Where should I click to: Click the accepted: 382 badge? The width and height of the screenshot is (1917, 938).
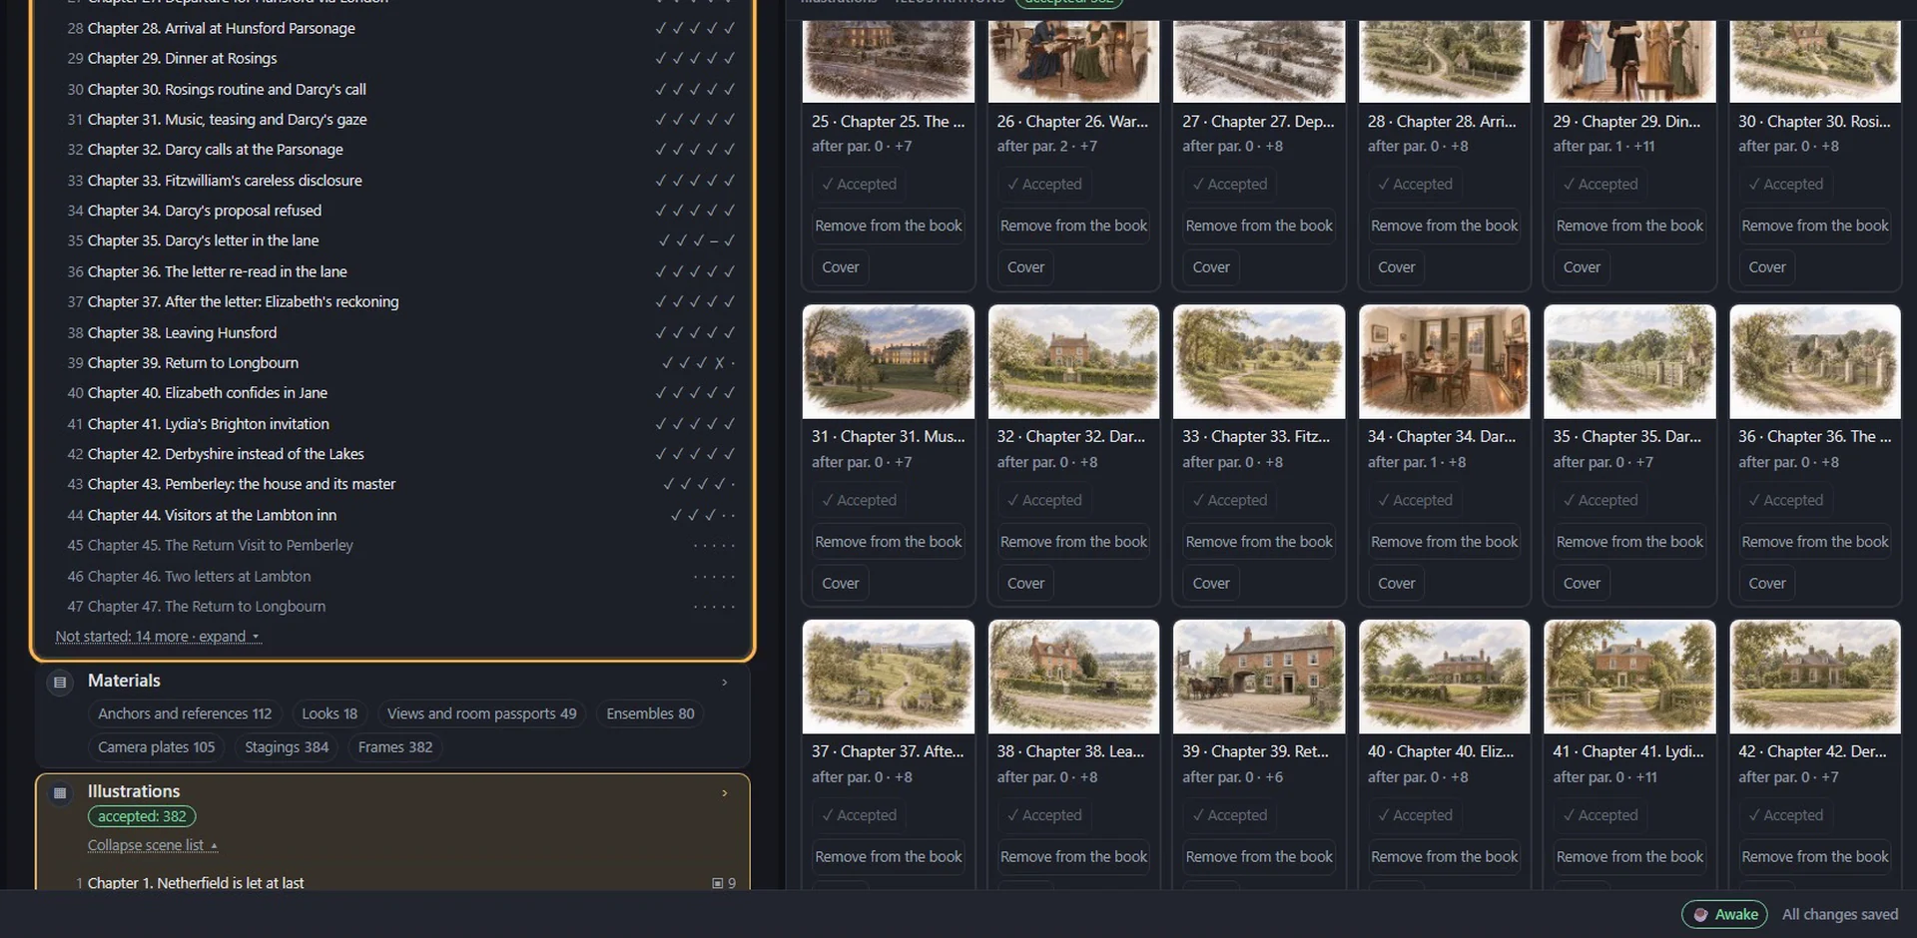pos(142,816)
